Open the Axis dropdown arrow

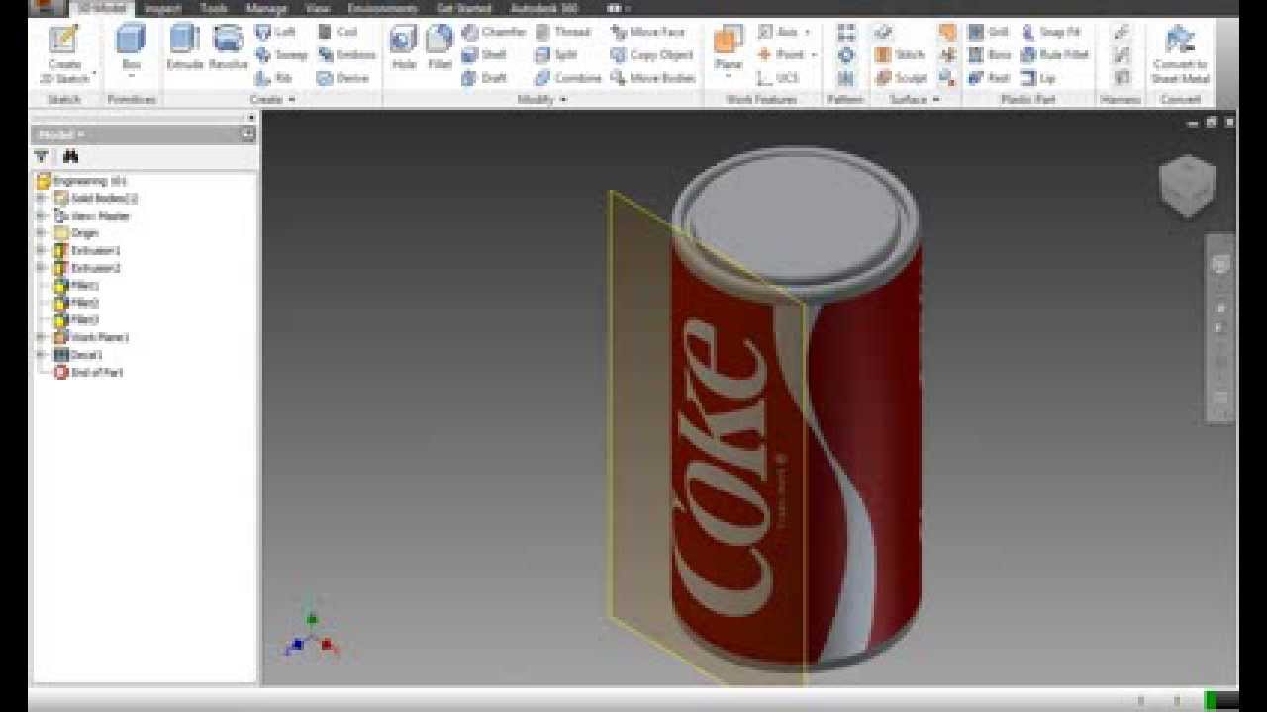[807, 33]
